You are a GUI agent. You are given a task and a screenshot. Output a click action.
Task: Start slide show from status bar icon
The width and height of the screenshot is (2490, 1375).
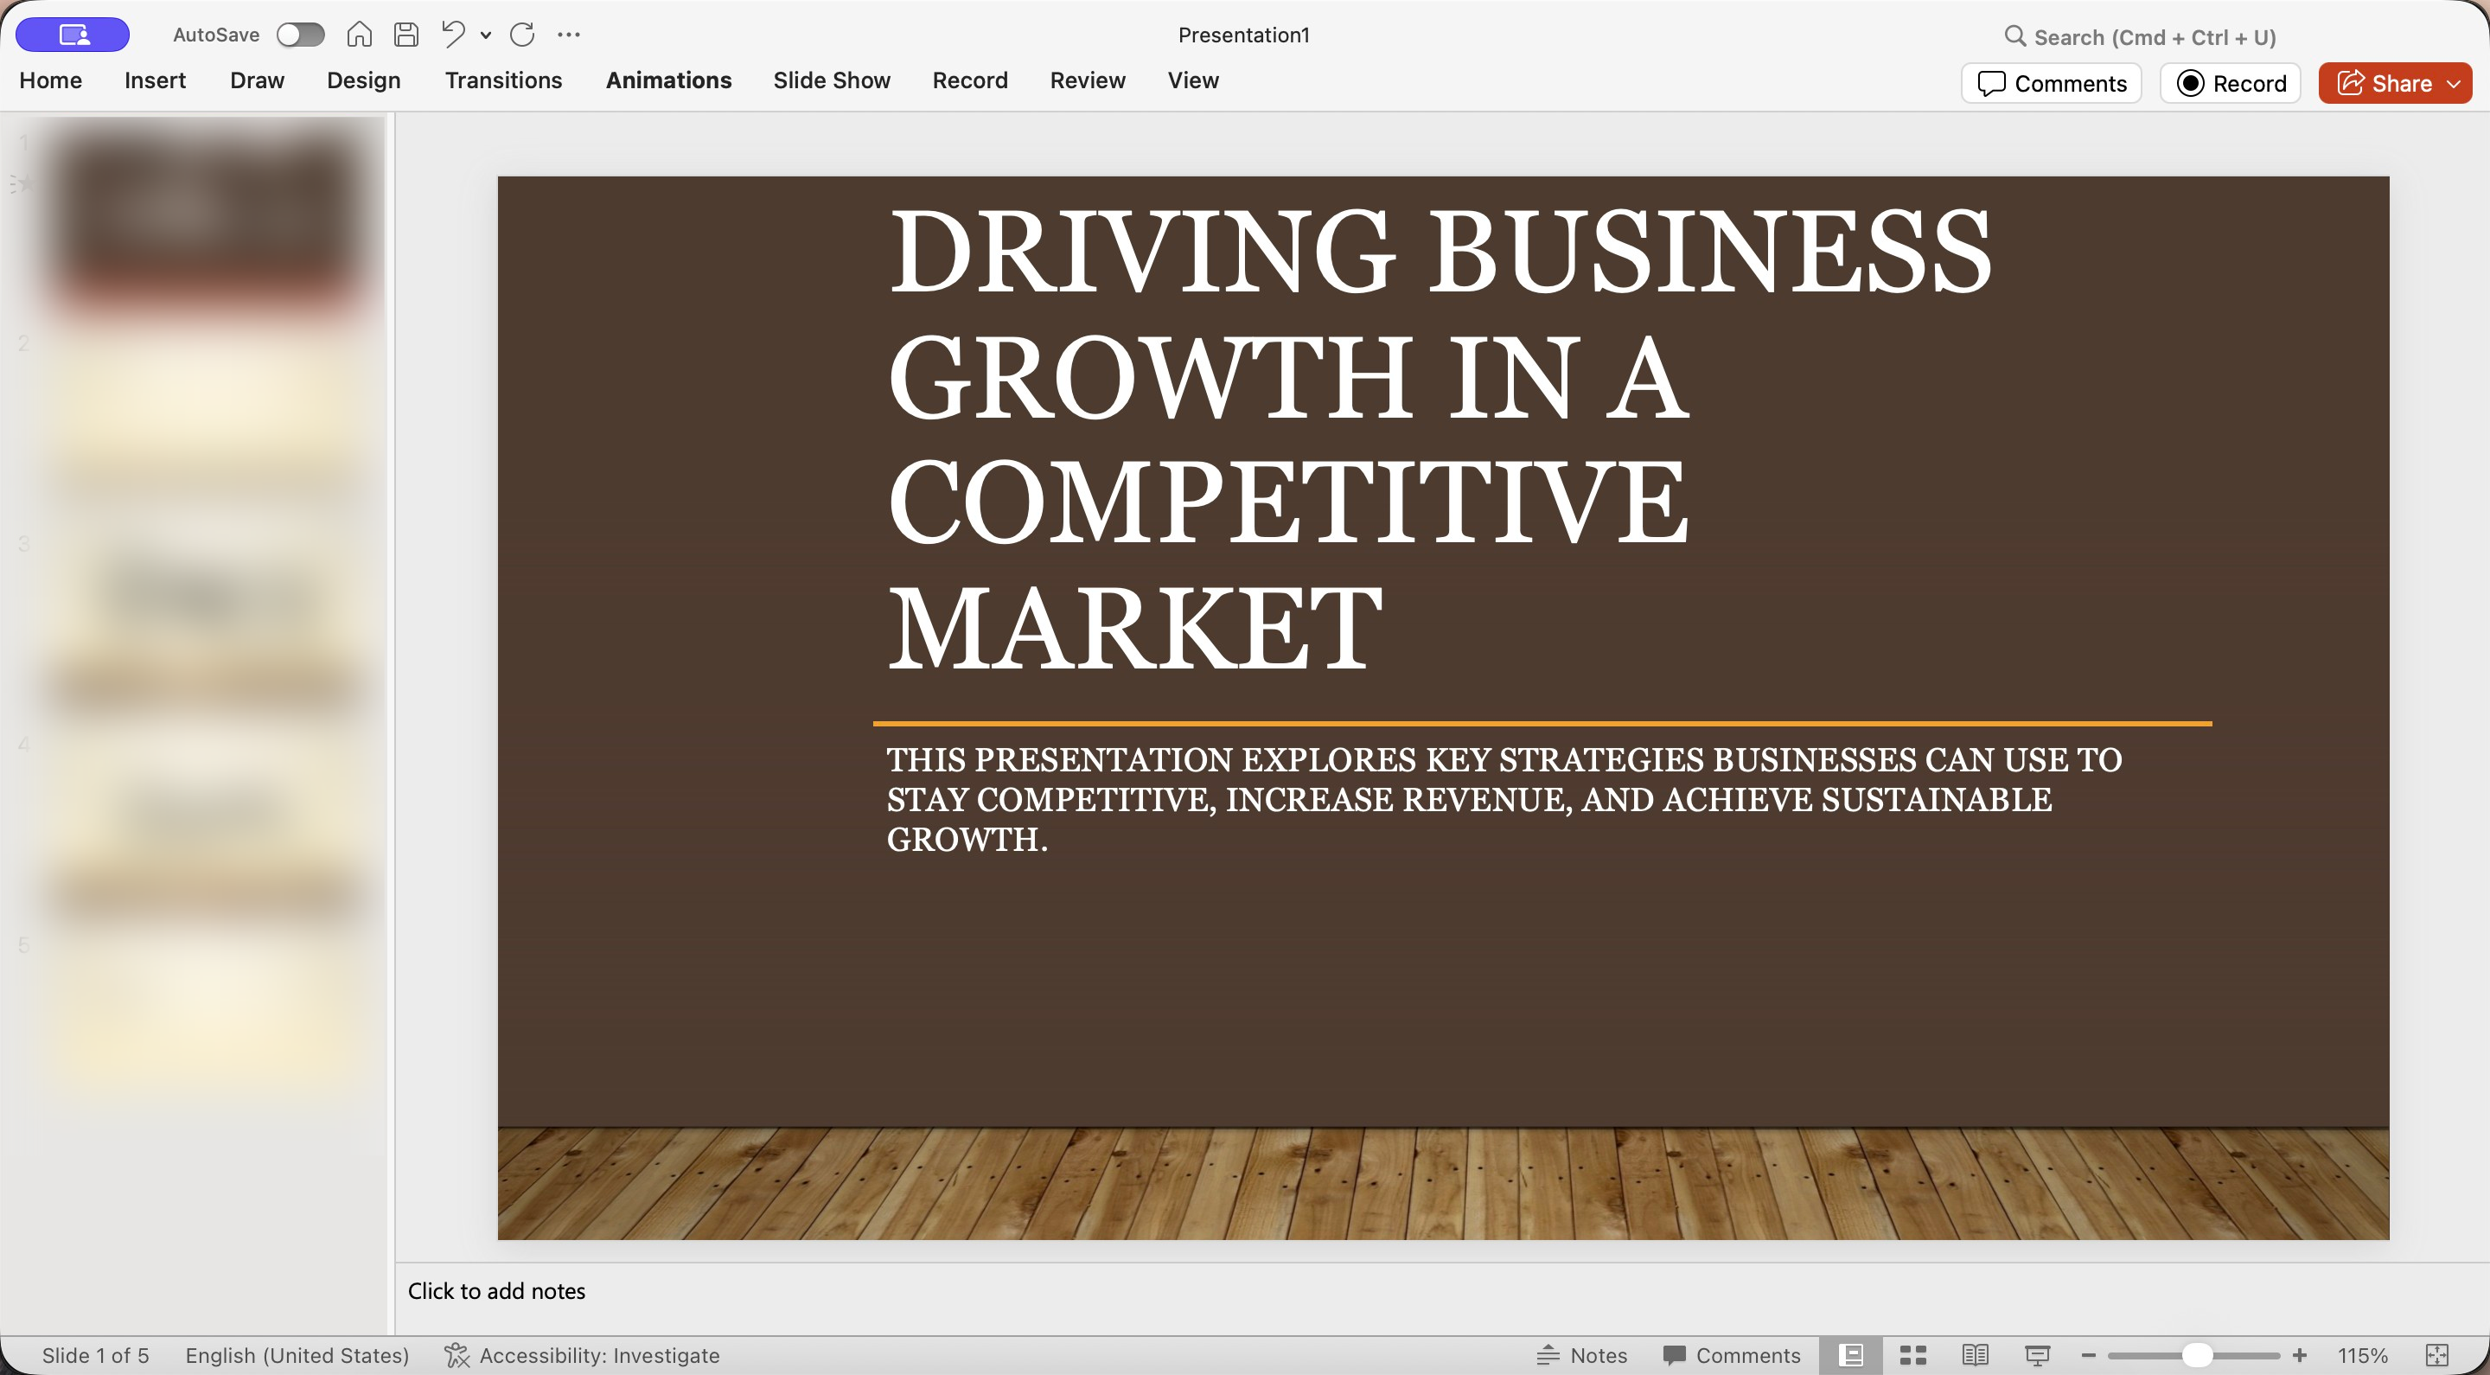2037,1355
